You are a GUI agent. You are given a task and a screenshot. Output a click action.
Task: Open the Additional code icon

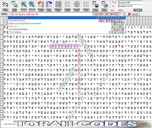58,4
